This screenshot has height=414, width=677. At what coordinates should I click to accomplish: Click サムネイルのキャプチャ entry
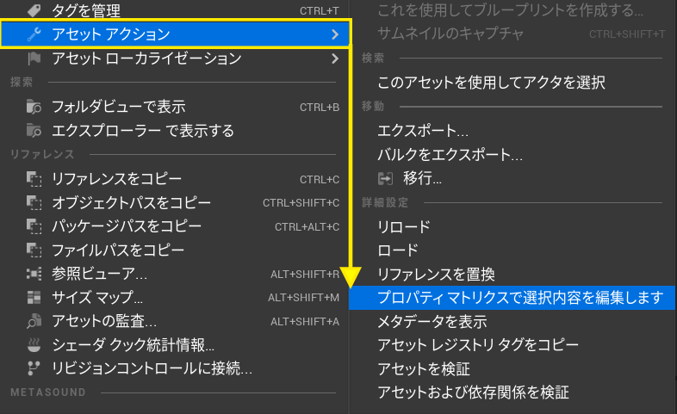tap(512, 34)
